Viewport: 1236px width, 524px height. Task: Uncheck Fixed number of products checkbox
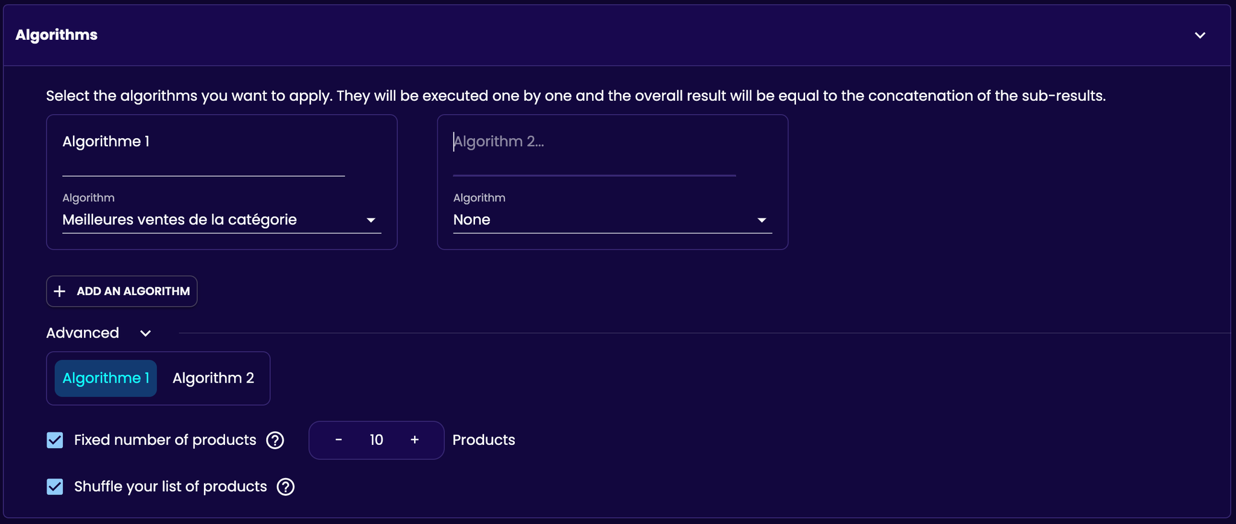55,440
